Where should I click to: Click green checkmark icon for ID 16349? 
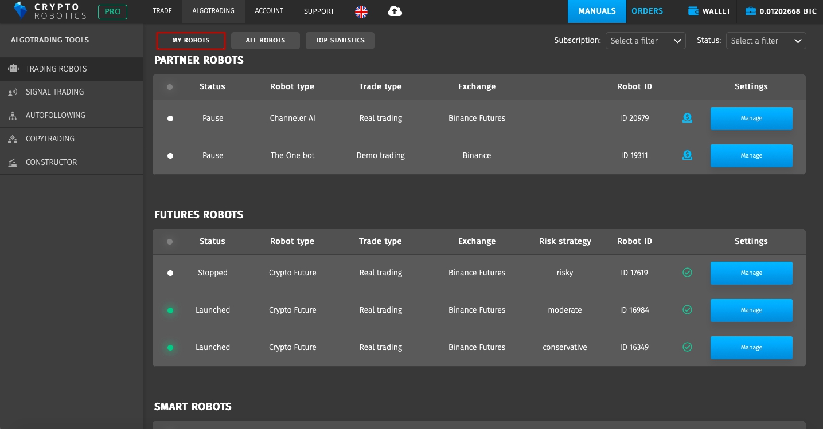pyautogui.click(x=687, y=347)
